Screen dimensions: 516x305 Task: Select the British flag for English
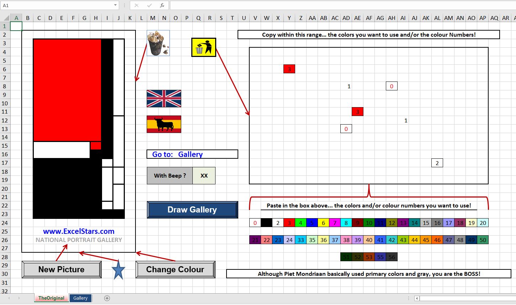(164, 99)
